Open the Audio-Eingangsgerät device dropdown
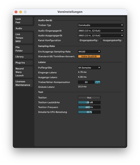Viewport: 140px width, 165px height. (100, 31)
